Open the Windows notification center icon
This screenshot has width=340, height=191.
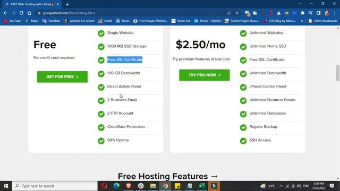pyautogui.click(x=331, y=186)
